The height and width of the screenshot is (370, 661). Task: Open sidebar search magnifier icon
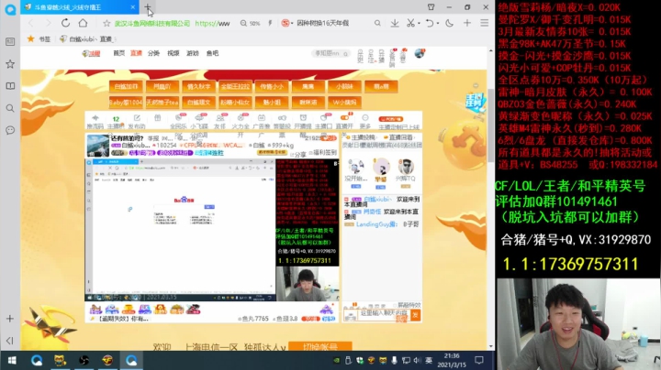coord(10,108)
